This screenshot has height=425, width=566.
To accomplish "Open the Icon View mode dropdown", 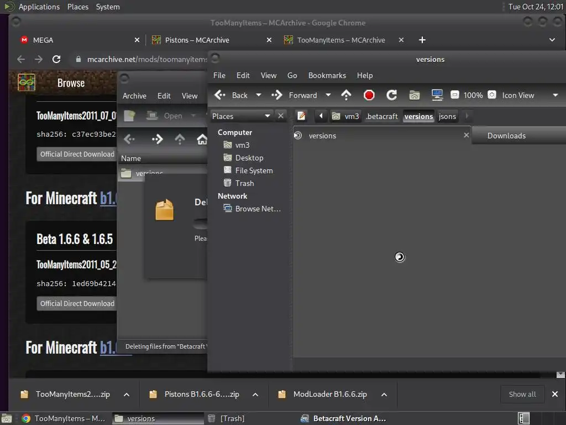I will [530, 95].
